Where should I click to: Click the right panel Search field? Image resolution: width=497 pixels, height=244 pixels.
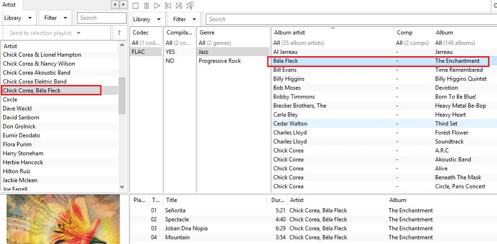coord(350,19)
